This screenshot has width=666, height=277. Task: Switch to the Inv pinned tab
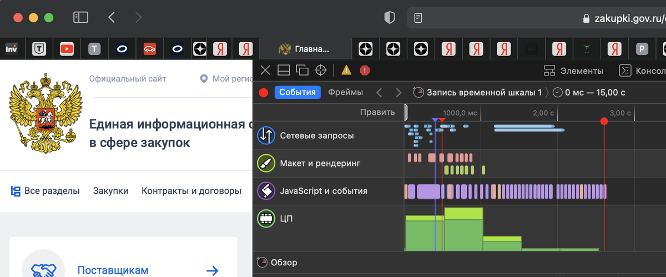[11, 49]
